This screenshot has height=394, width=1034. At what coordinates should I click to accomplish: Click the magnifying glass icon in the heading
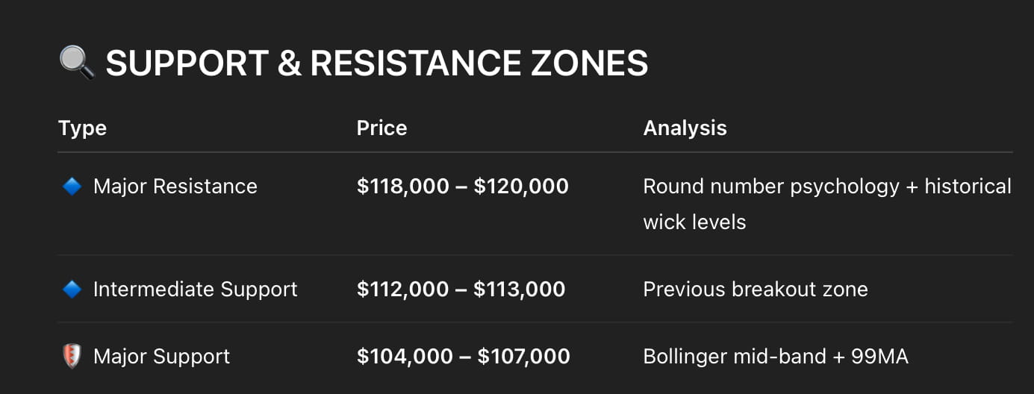77,63
